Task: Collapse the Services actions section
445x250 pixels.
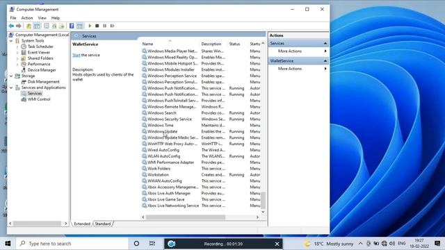Action: [325, 43]
